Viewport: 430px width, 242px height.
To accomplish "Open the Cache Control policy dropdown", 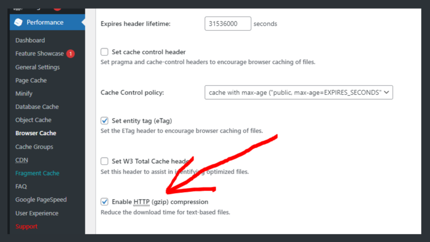I will point(299,92).
